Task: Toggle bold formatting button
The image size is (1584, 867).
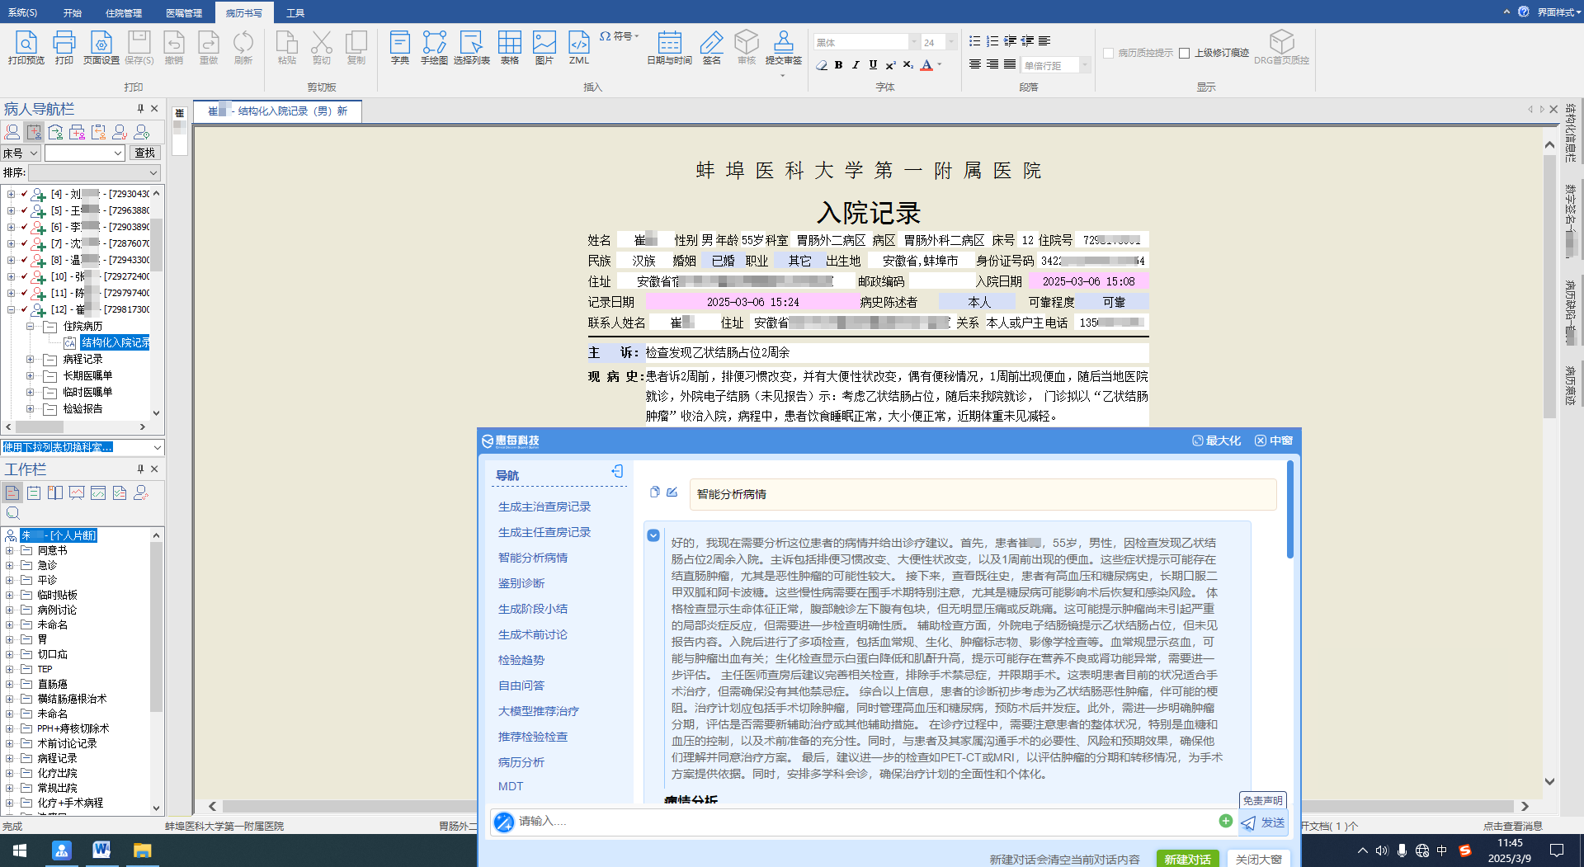Action: pyautogui.click(x=838, y=65)
